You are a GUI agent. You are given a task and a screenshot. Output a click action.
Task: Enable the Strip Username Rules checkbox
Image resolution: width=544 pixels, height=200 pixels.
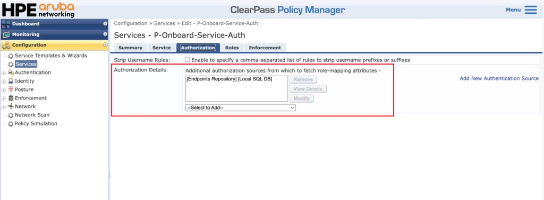188,59
